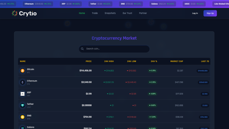Open the Trade nav item
This screenshot has width=229, height=129.
tap(95, 13)
